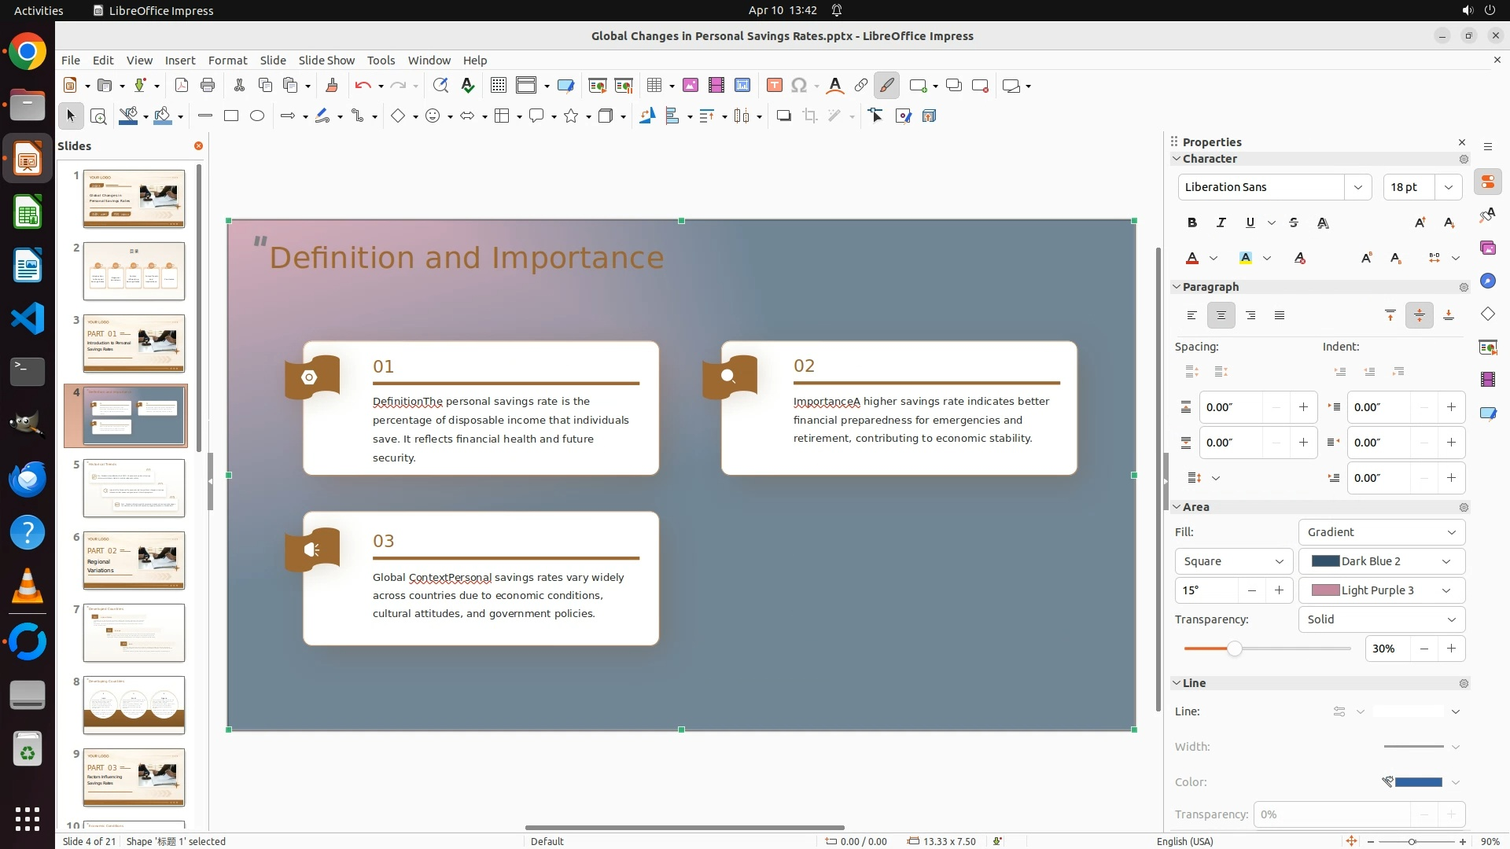Click the Insert Table icon

pos(654,86)
